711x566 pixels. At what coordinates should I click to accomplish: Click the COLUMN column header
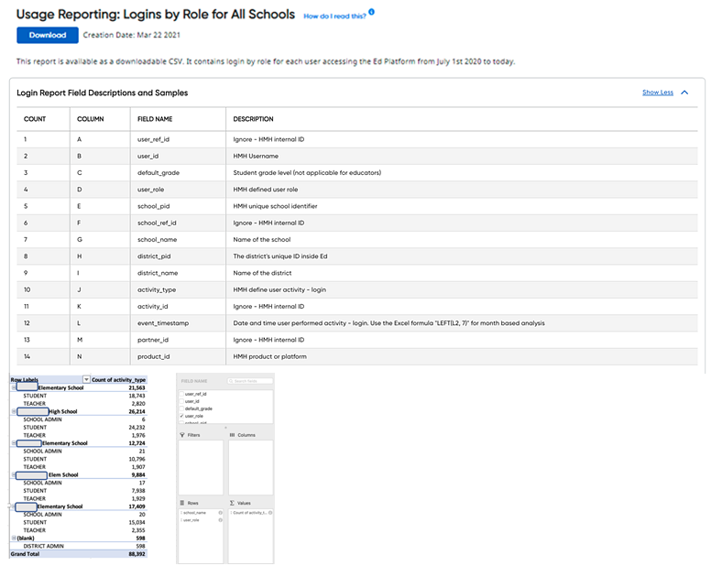coord(90,119)
